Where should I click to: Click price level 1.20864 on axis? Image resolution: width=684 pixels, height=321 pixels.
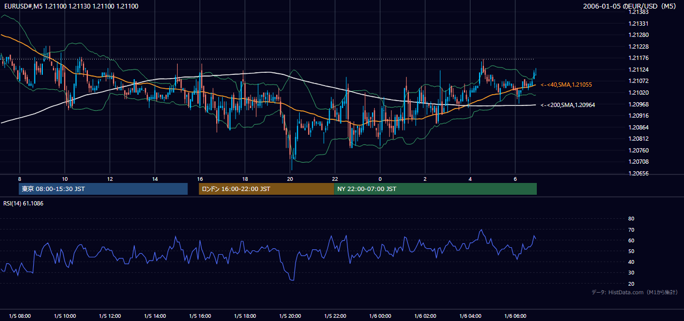(x=638, y=127)
